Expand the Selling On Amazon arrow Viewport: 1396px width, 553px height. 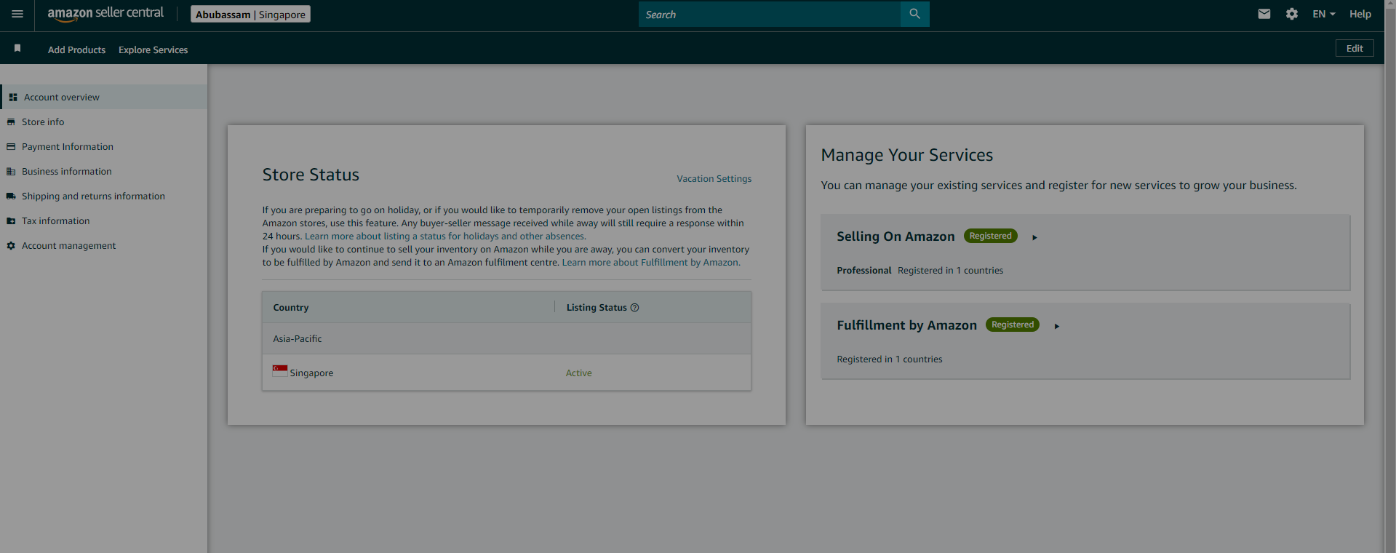point(1034,237)
